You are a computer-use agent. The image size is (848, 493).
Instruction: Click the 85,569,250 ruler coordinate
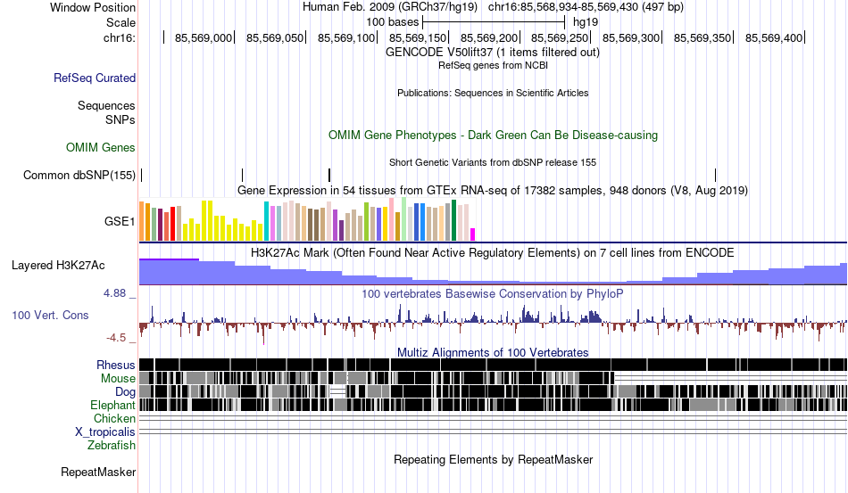(x=560, y=37)
